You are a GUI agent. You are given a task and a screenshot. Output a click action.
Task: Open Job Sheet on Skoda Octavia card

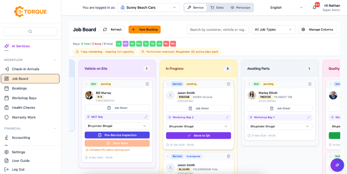tap(199, 108)
